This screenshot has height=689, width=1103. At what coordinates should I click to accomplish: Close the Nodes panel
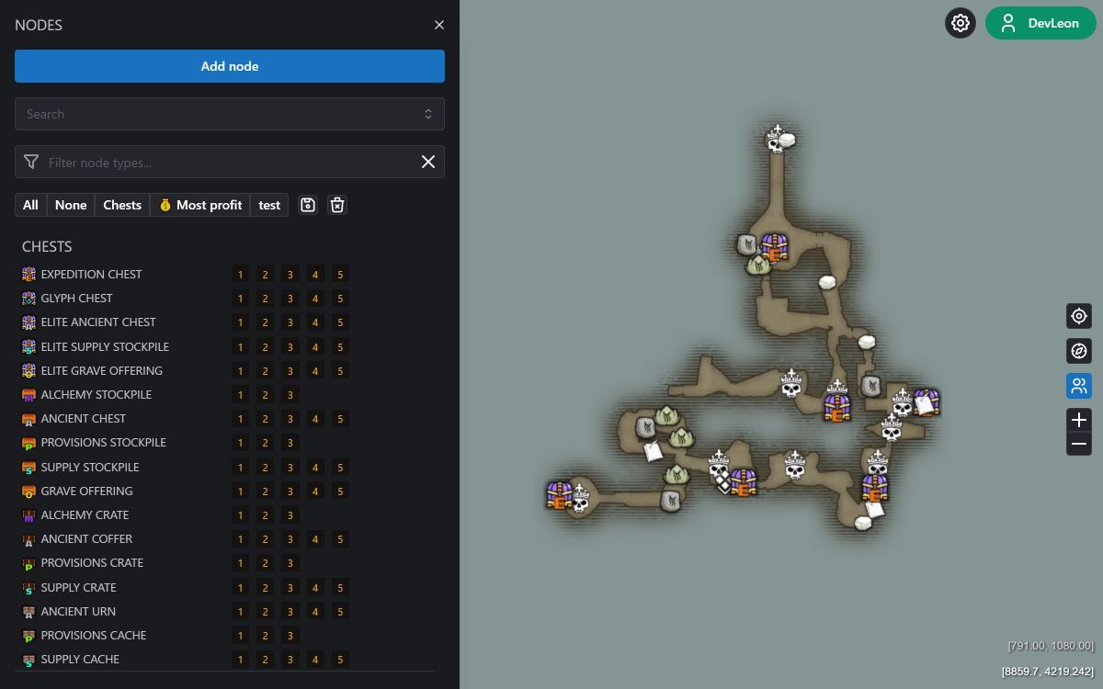(x=439, y=25)
